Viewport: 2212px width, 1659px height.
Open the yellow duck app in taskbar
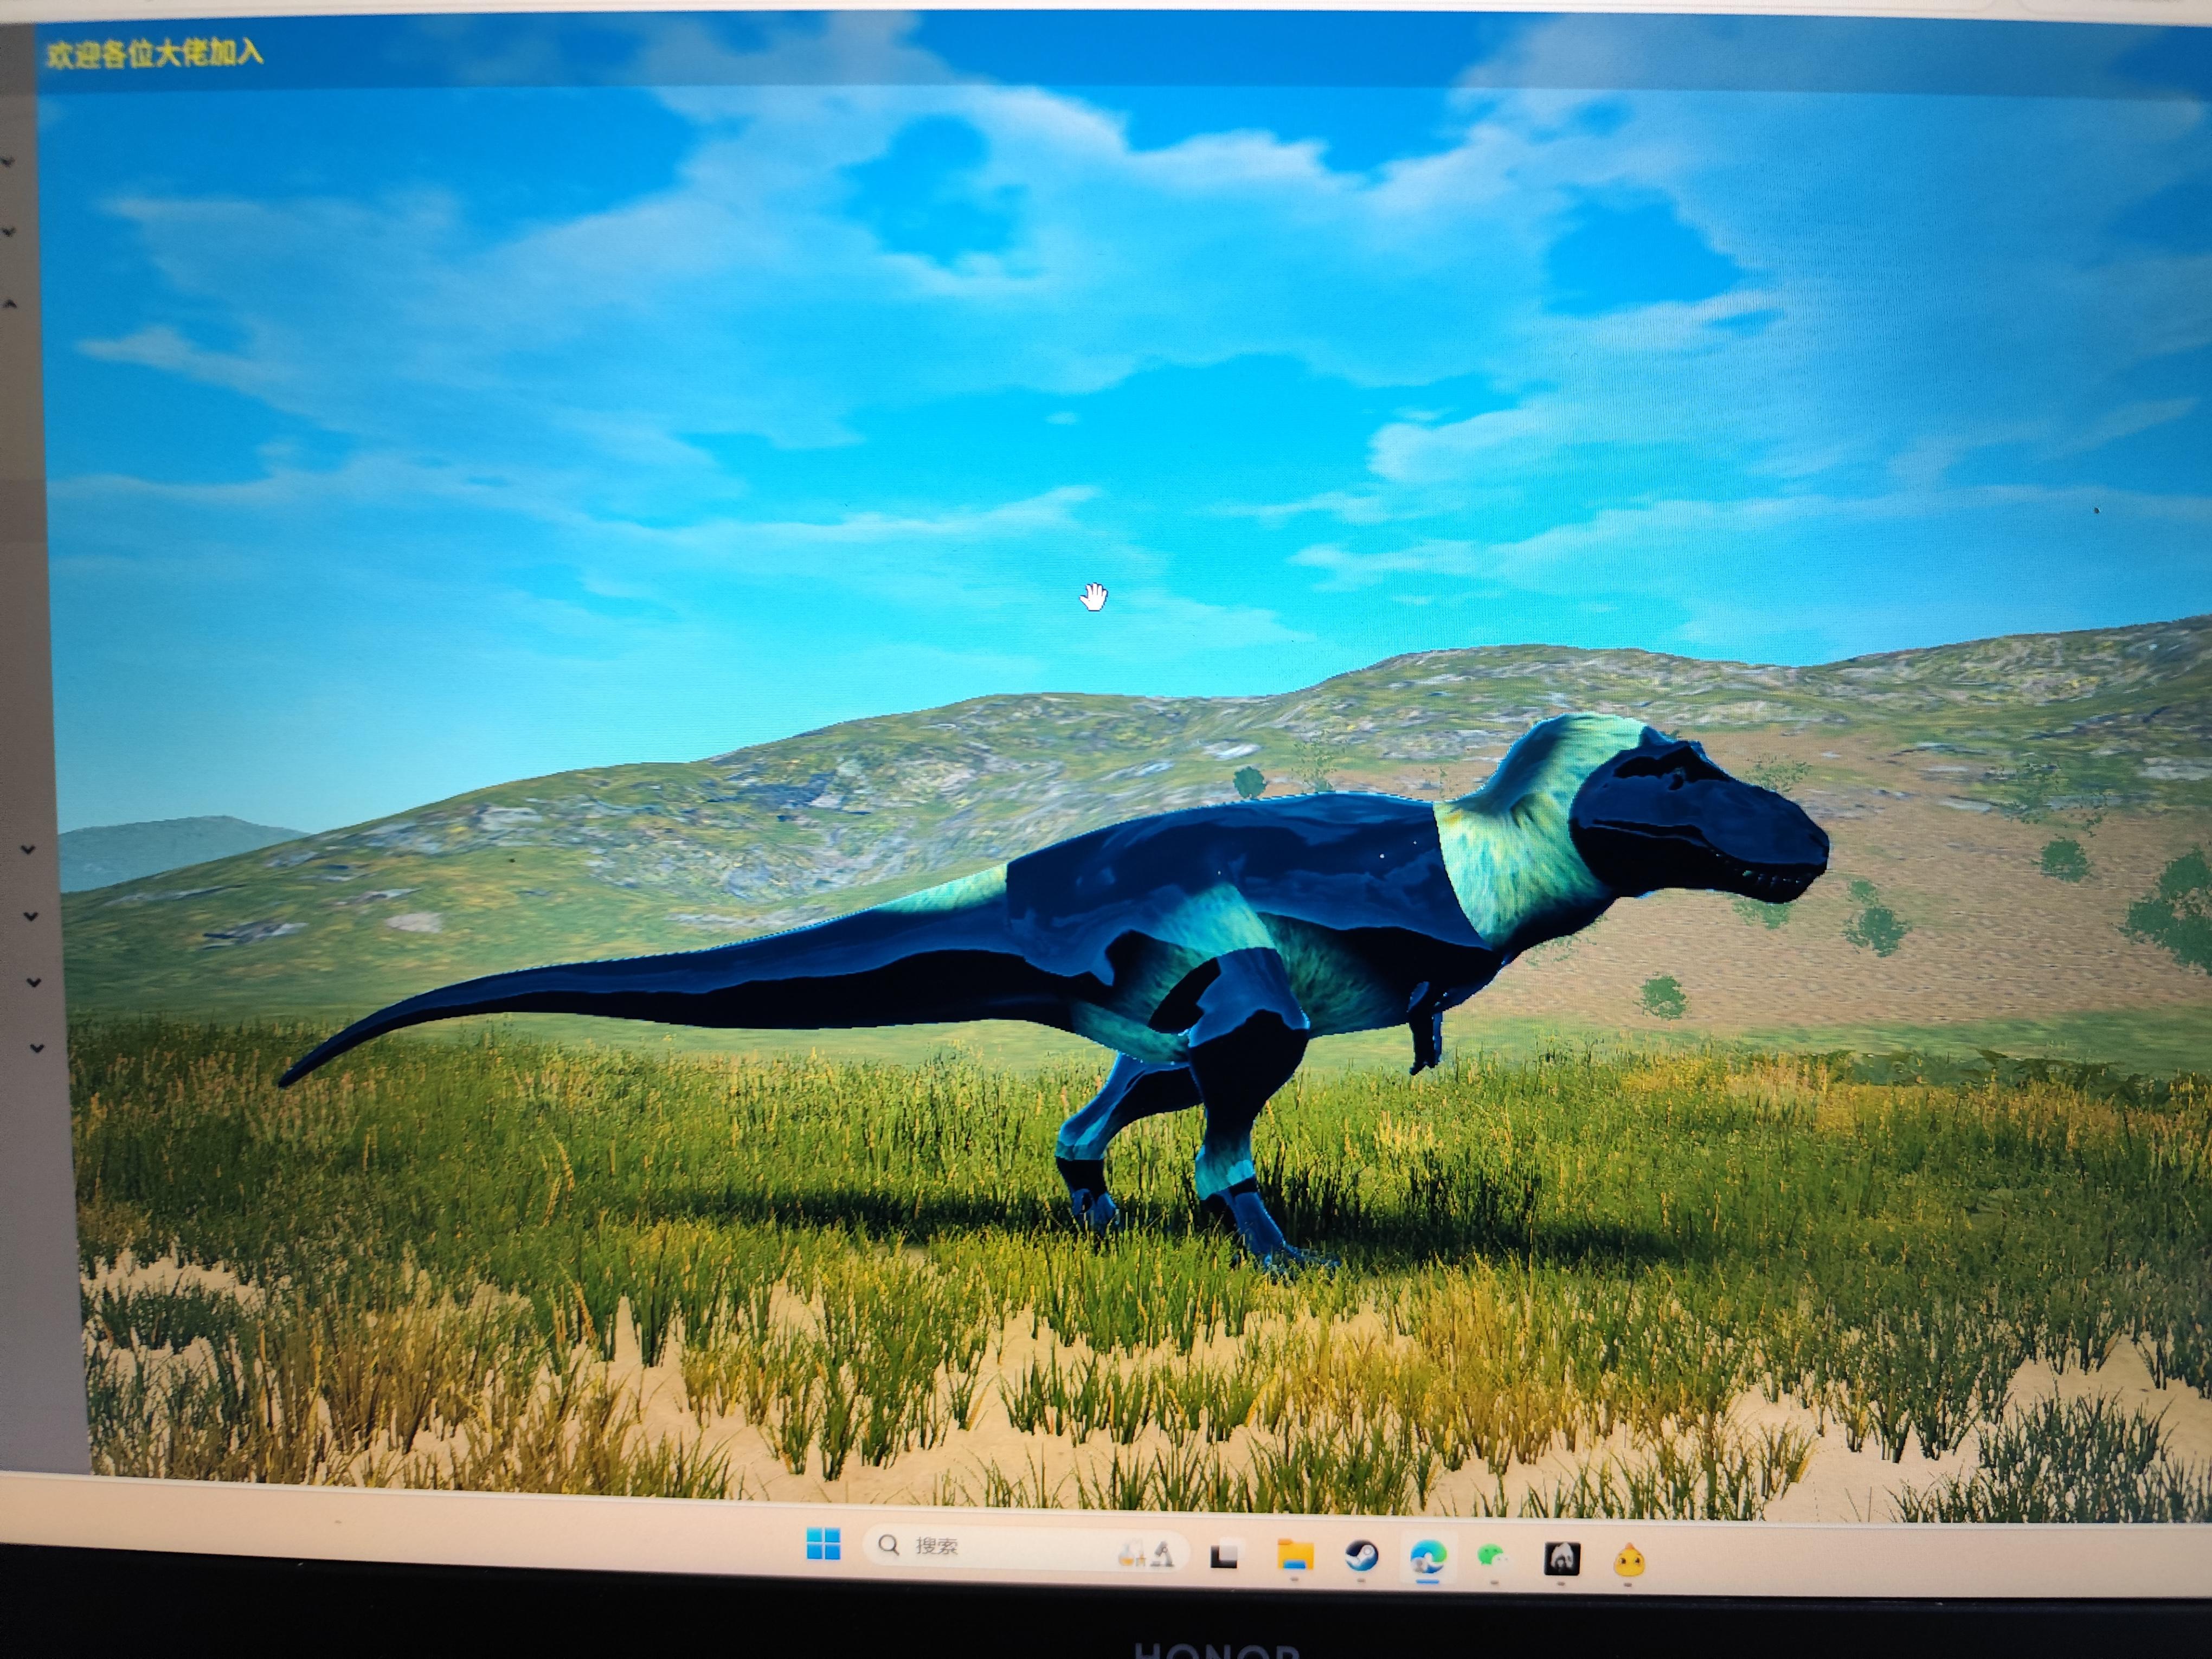[1629, 1560]
